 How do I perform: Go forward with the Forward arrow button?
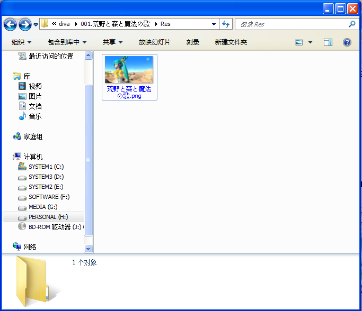tap(25, 24)
